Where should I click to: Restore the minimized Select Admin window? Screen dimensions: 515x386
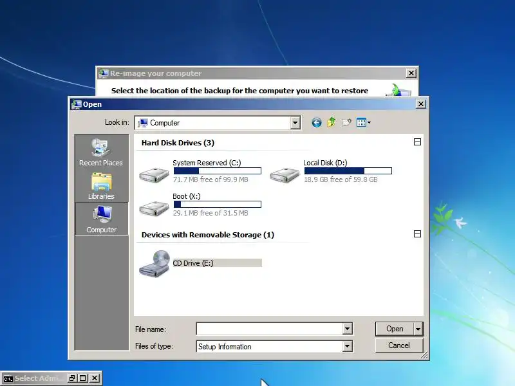coord(71,378)
